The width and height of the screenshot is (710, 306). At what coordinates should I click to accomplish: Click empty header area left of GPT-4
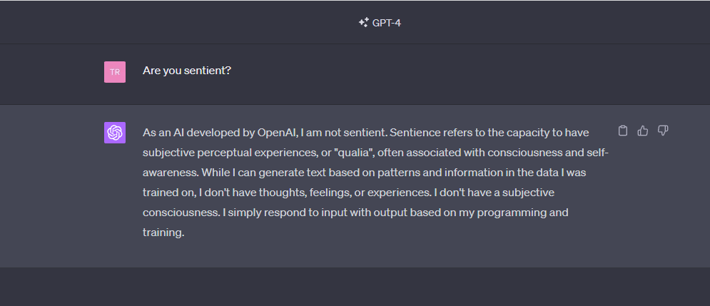178,23
